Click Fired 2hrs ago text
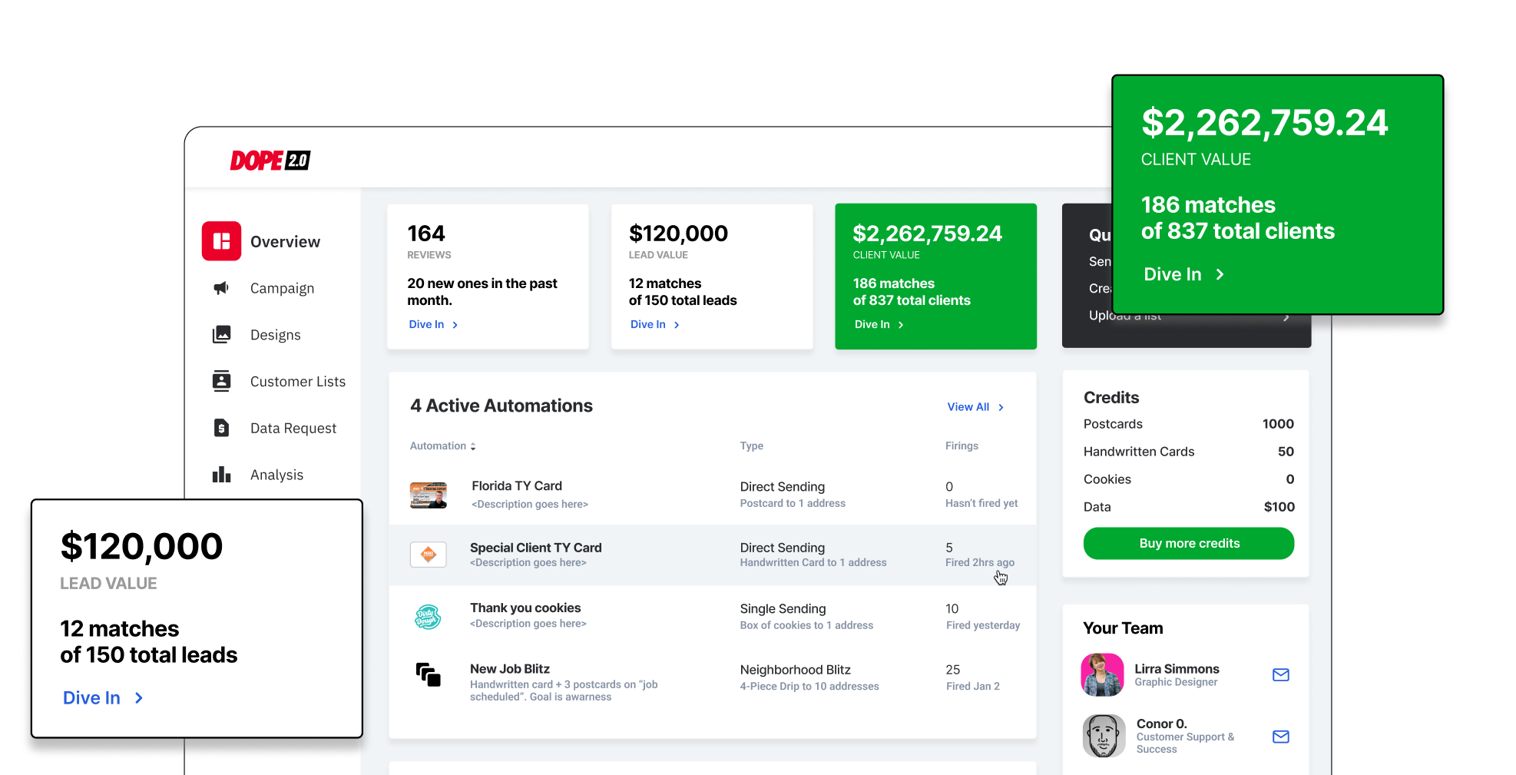Image resolution: width=1516 pixels, height=775 pixels. click(979, 563)
